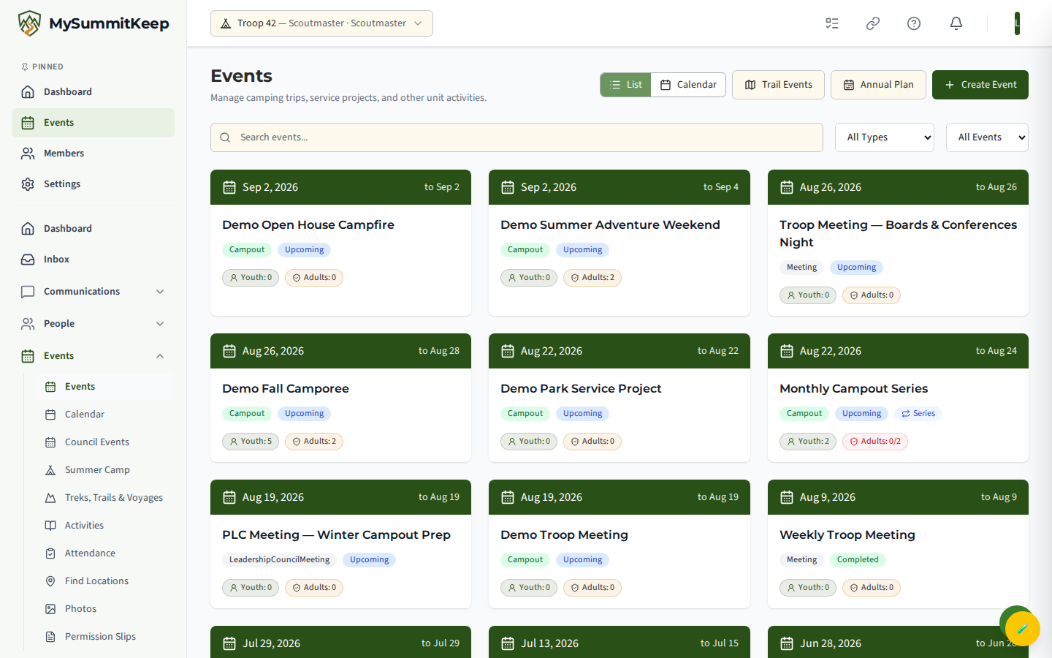This screenshot has width=1052, height=658.
Task: Click the Jul 29, 2026 card header
Action: tap(340, 642)
